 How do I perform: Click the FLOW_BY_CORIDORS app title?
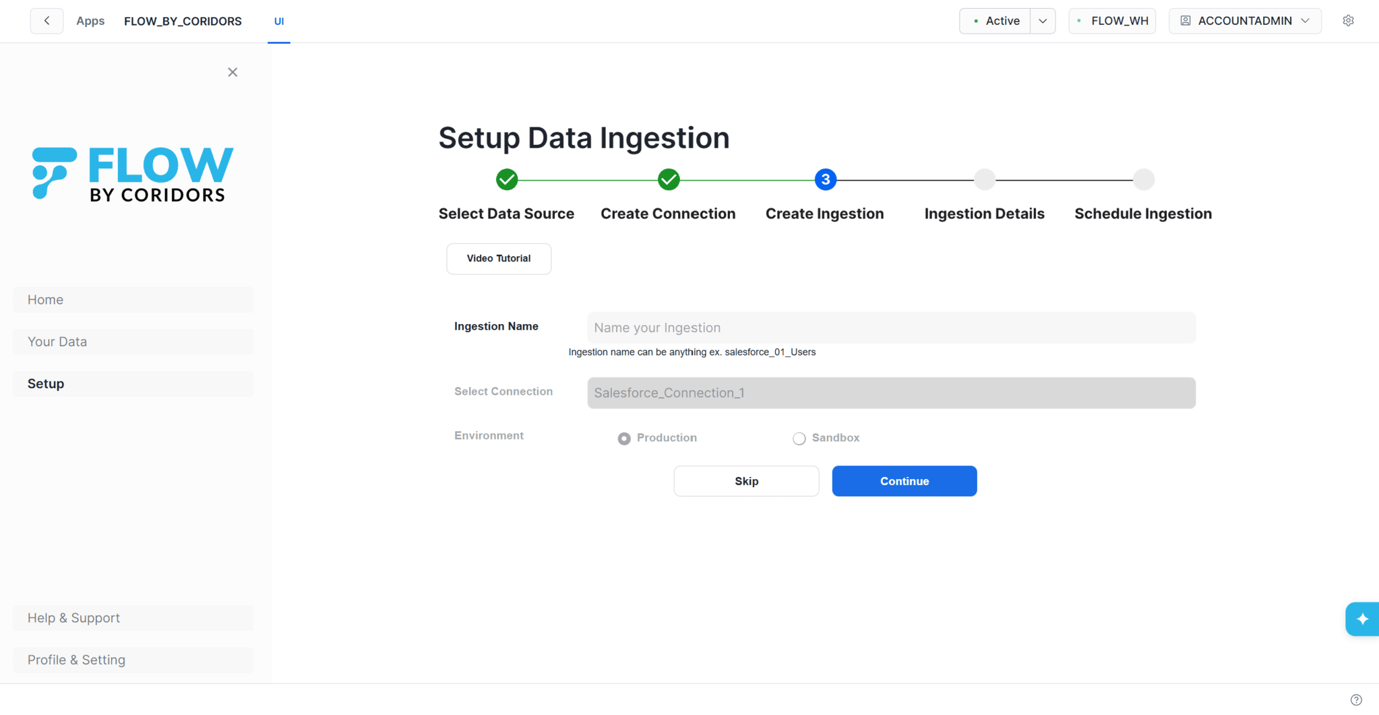[183, 21]
